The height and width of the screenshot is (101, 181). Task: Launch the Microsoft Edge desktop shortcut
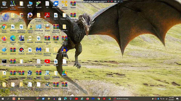(x=13, y=40)
